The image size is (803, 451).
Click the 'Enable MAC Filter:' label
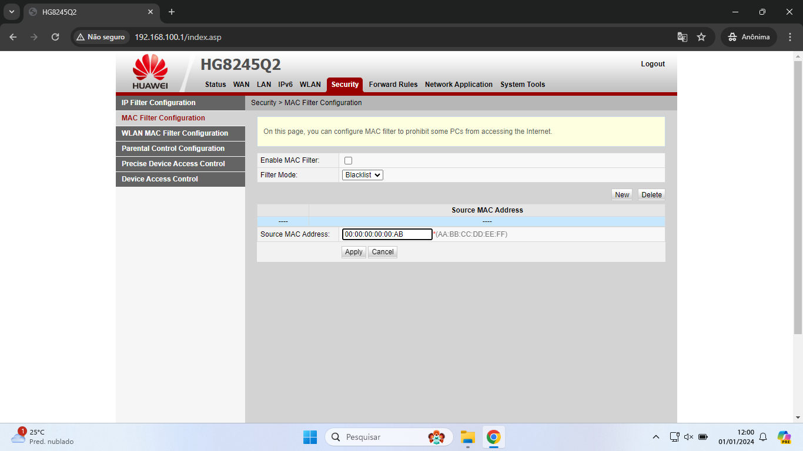coord(290,160)
